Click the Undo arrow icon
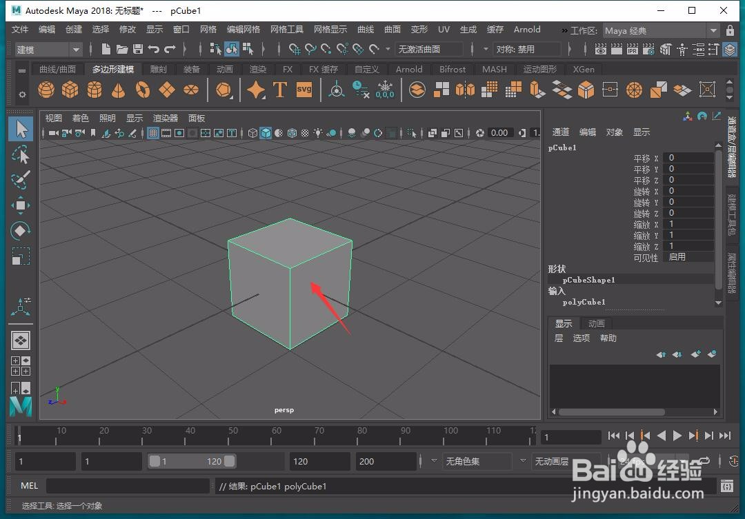Screen dimensions: 745x519 [x=153, y=49]
